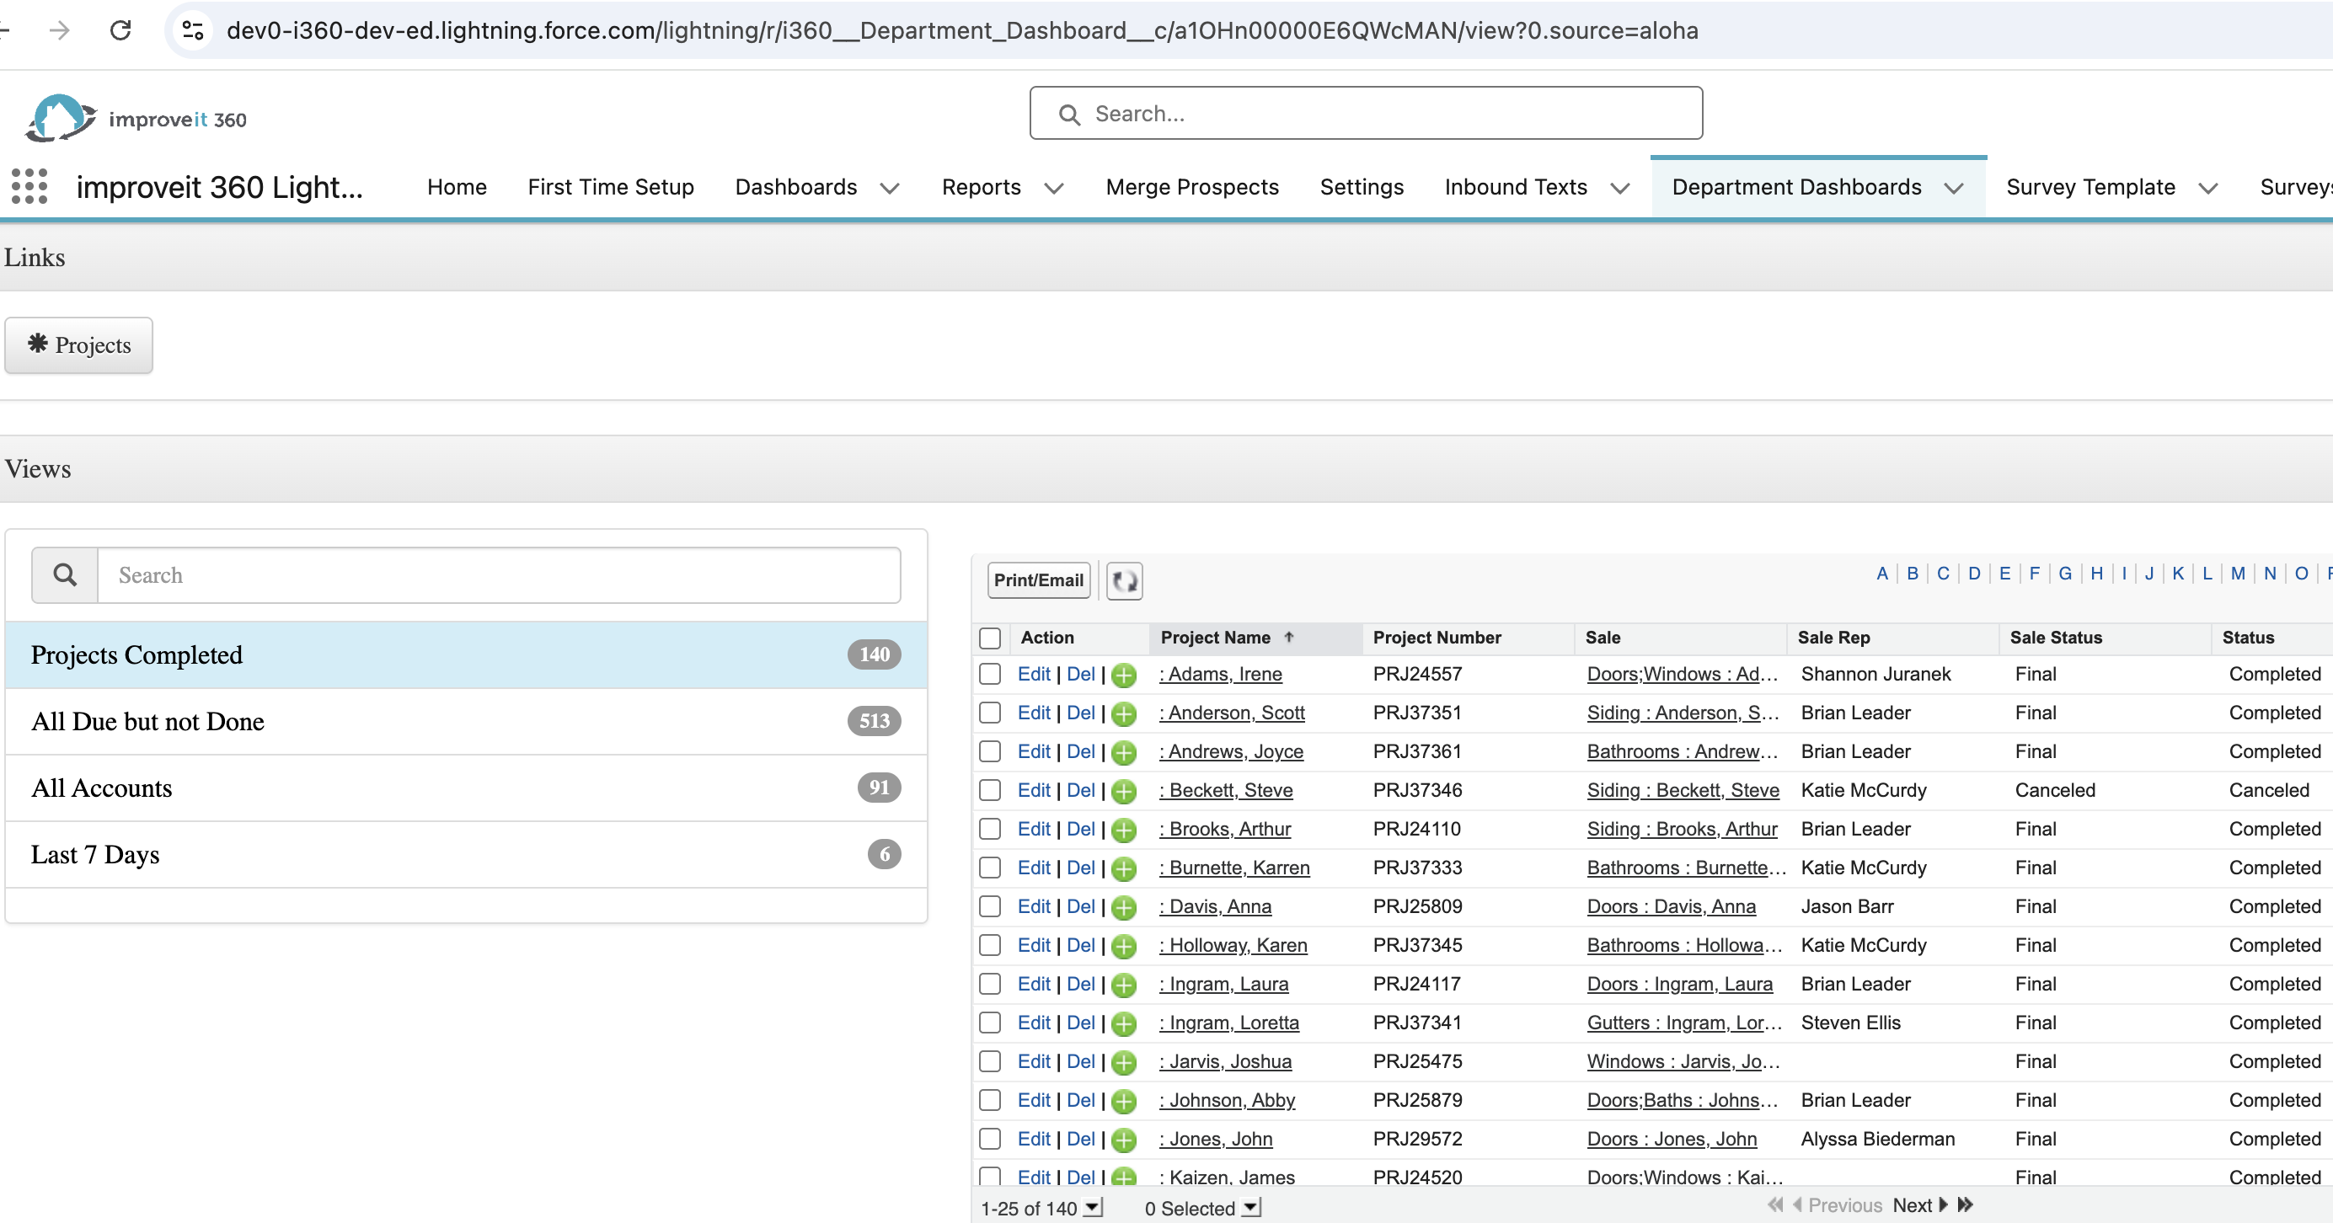Check the box for Anderson, Scott row
Viewport: 2333px width, 1223px height.
pos(990,713)
